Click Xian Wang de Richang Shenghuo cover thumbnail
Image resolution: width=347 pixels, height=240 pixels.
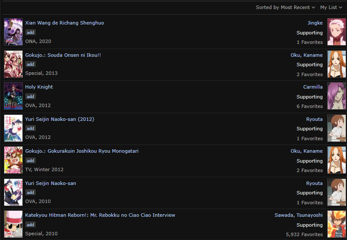[x=13, y=32]
